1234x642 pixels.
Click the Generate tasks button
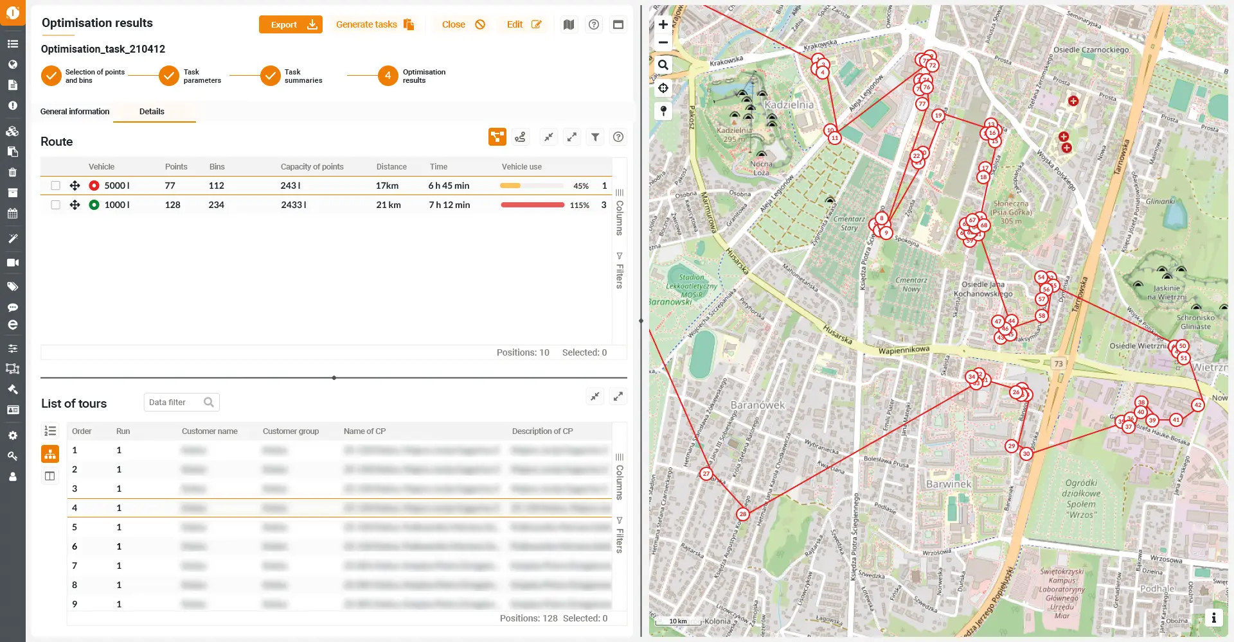(375, 24)
